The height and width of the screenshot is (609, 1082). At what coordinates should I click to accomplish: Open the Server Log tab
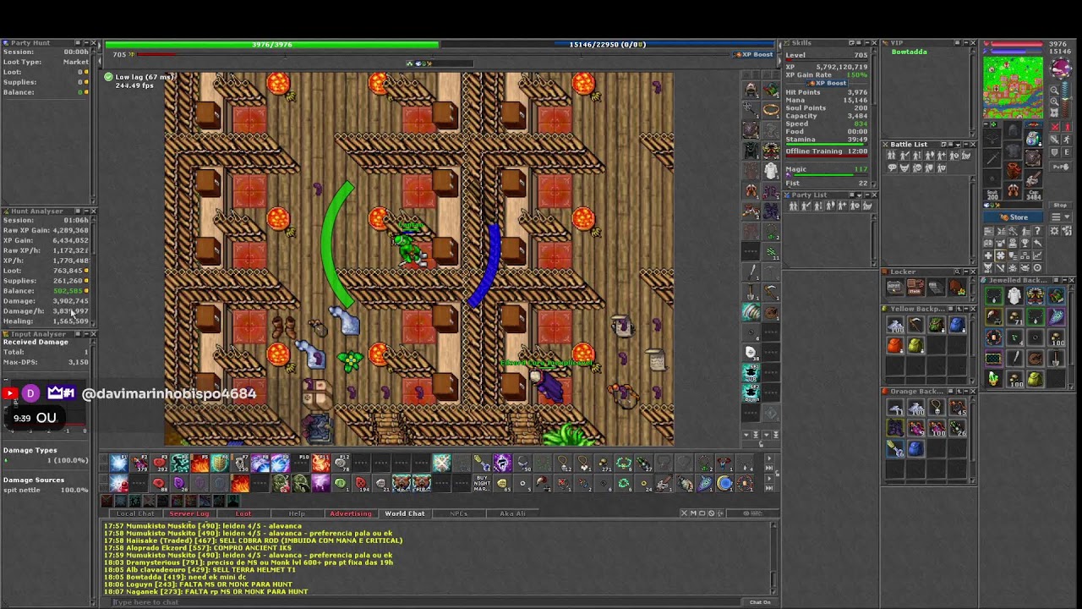pyautogui.click(x=189, y=513)
